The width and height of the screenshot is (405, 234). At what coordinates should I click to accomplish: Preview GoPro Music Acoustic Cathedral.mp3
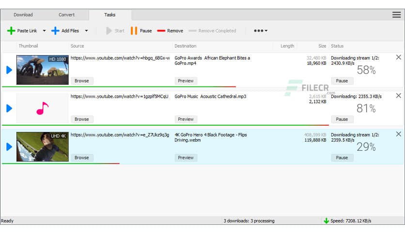(x=186, y=119)
